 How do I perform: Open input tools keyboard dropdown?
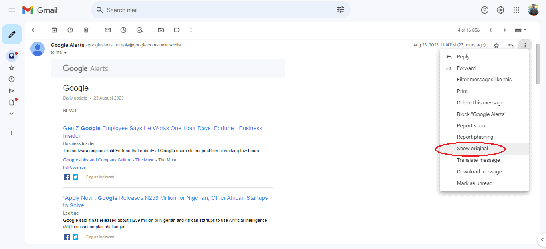click(x=520, y=30)
